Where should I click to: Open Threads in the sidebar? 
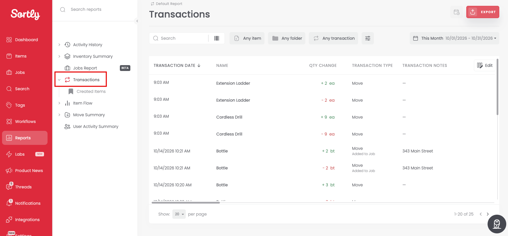pyautogui.click(x=25, y=187)
